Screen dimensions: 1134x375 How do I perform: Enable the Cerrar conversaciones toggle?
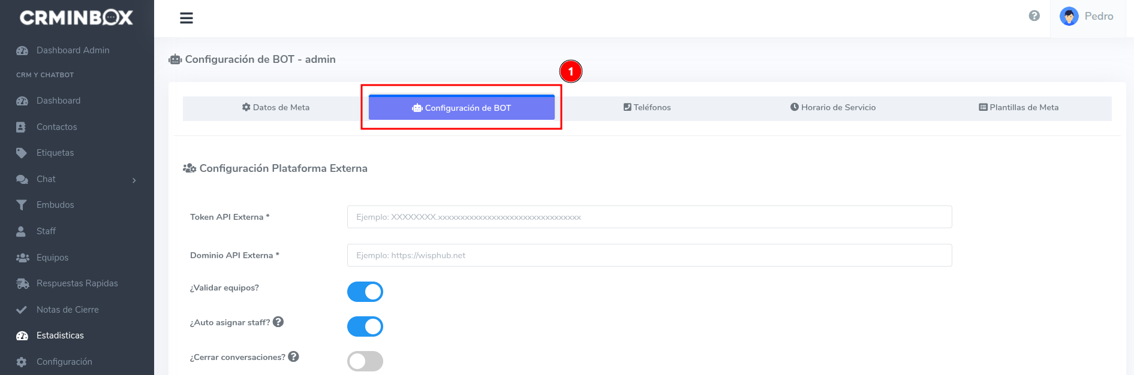(365, 361)
